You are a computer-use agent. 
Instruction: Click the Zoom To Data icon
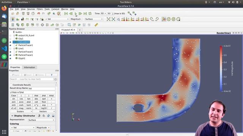coord(113,19)
